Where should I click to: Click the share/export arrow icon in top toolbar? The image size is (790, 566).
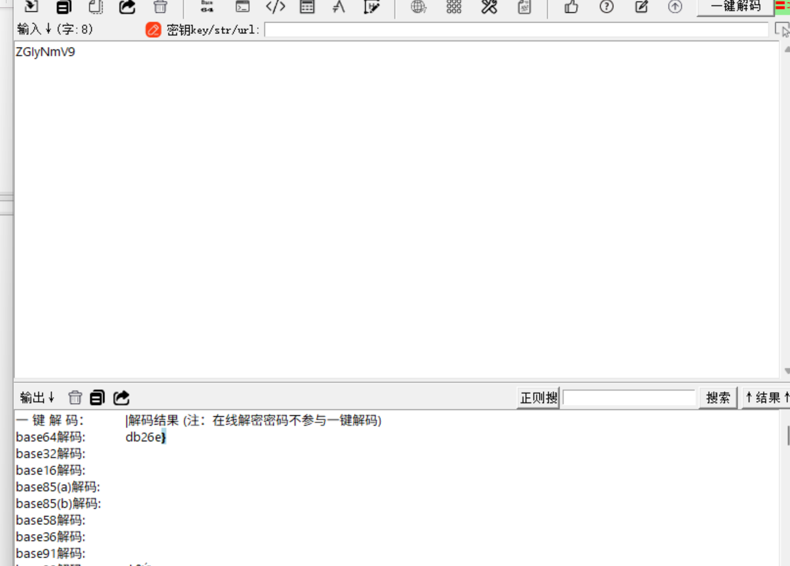pos(127,7)
